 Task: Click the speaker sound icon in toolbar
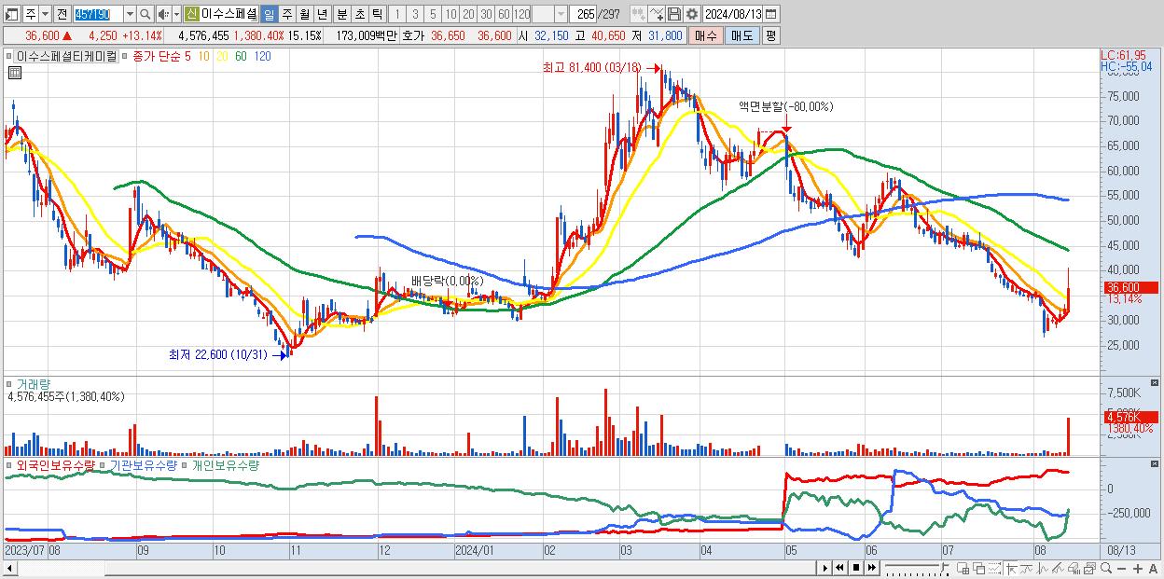point(163,14)
